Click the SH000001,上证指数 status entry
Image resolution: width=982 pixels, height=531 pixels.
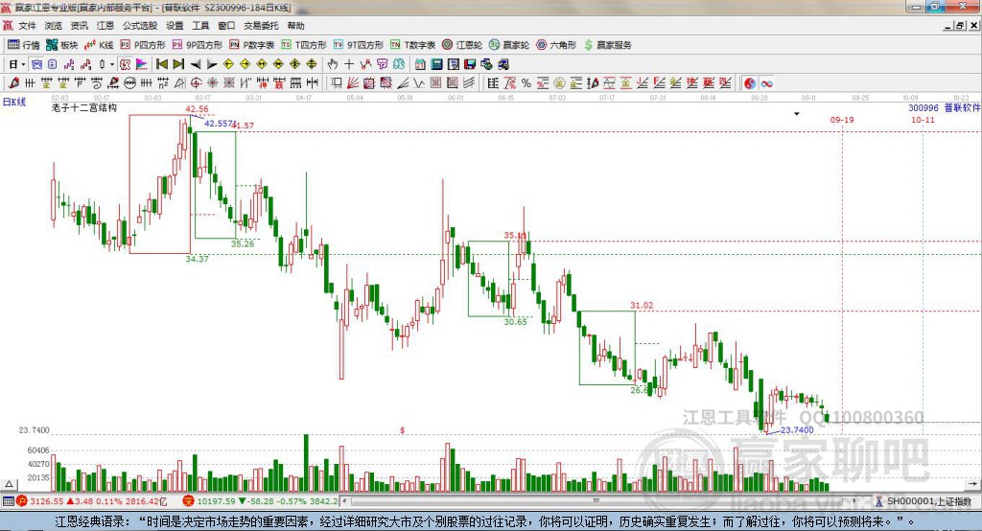click(x=928, y=501)
